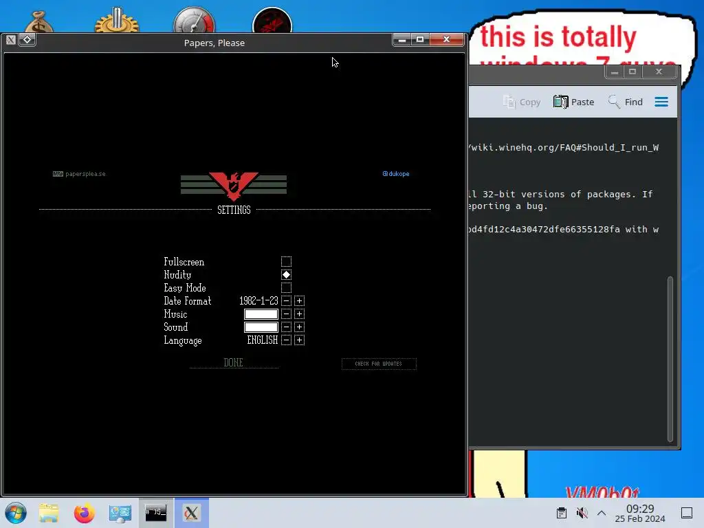The width and height of the screenshot is (704, 528).
Task: Turn on Easy Mode checkbox
Action: [286, 287]
